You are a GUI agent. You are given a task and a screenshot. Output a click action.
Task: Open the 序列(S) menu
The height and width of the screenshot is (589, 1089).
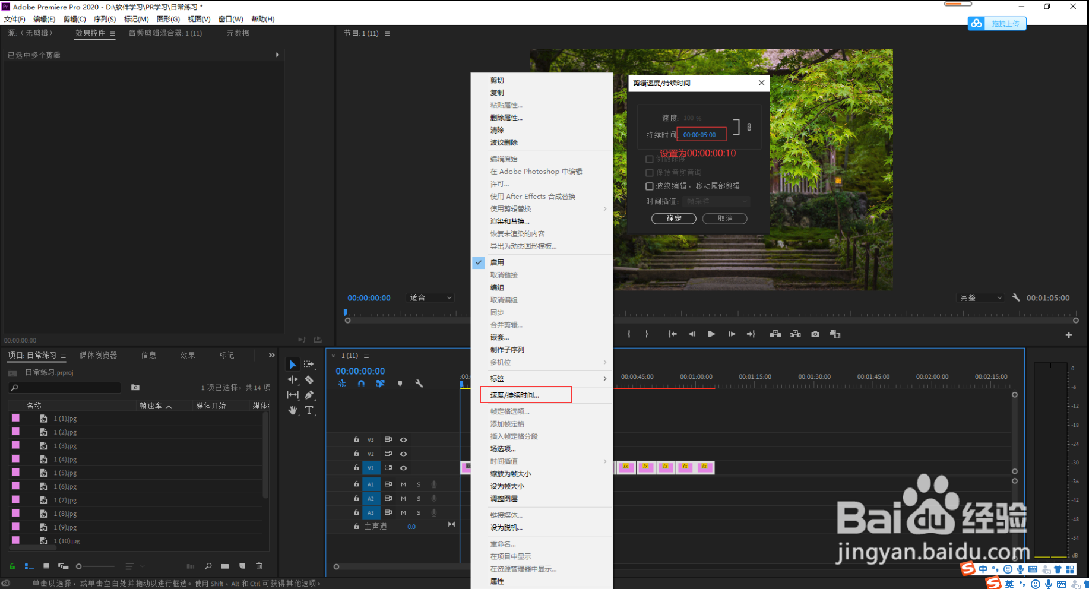[x=105, y=19]
